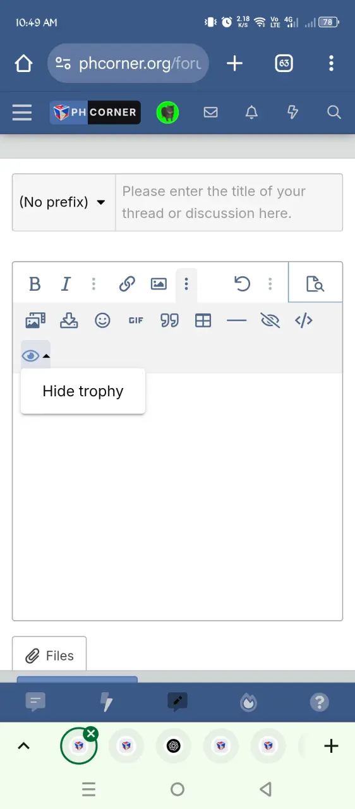
Task: Toggle the eye hide-content dropdown
Action: 35,356
